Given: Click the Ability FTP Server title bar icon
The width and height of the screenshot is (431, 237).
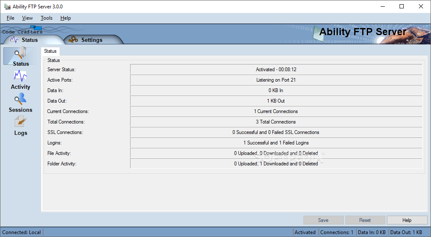Looking at the screenshot, I should (x=7, y=6).
